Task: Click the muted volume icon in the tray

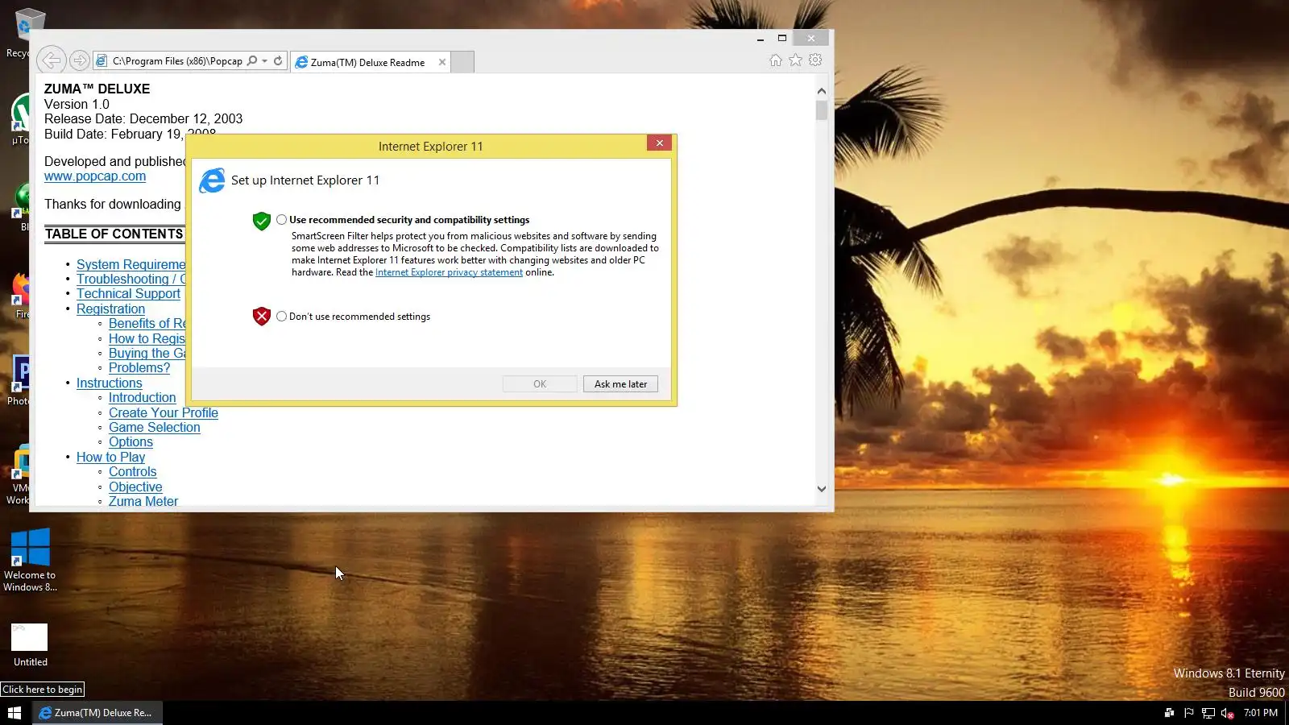Action: tap(1227, 713)
